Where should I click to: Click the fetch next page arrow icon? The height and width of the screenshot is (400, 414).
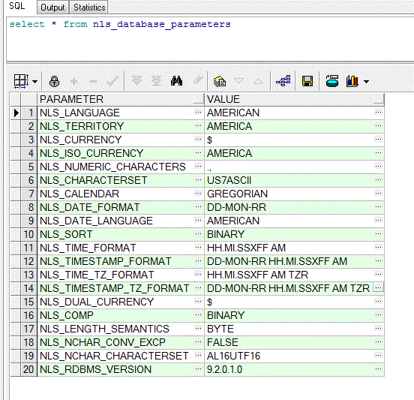pyautogui.click(x=136, y=81)
